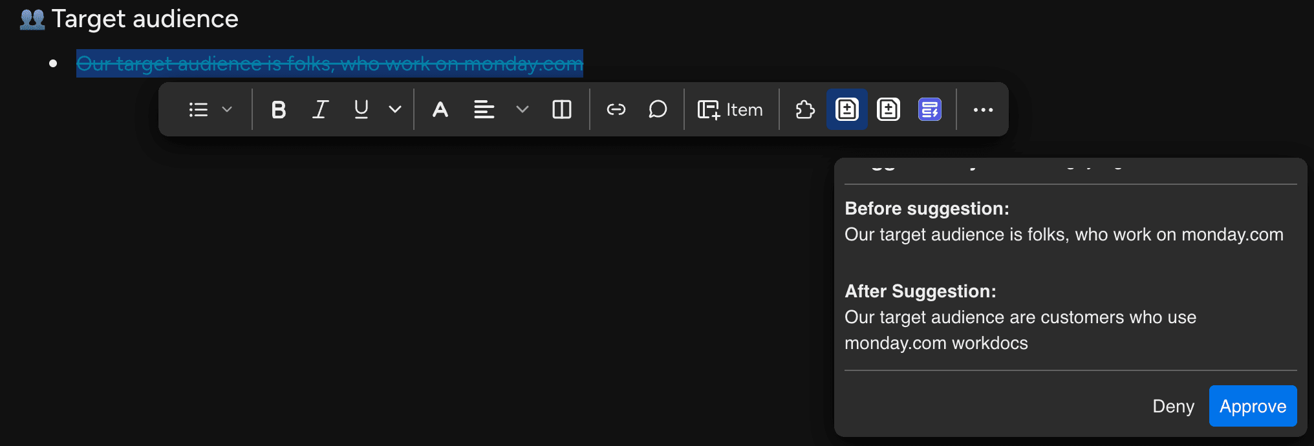Click the before-suggestion sentence in the popup
The image size is (1314, 446).
1064,235
